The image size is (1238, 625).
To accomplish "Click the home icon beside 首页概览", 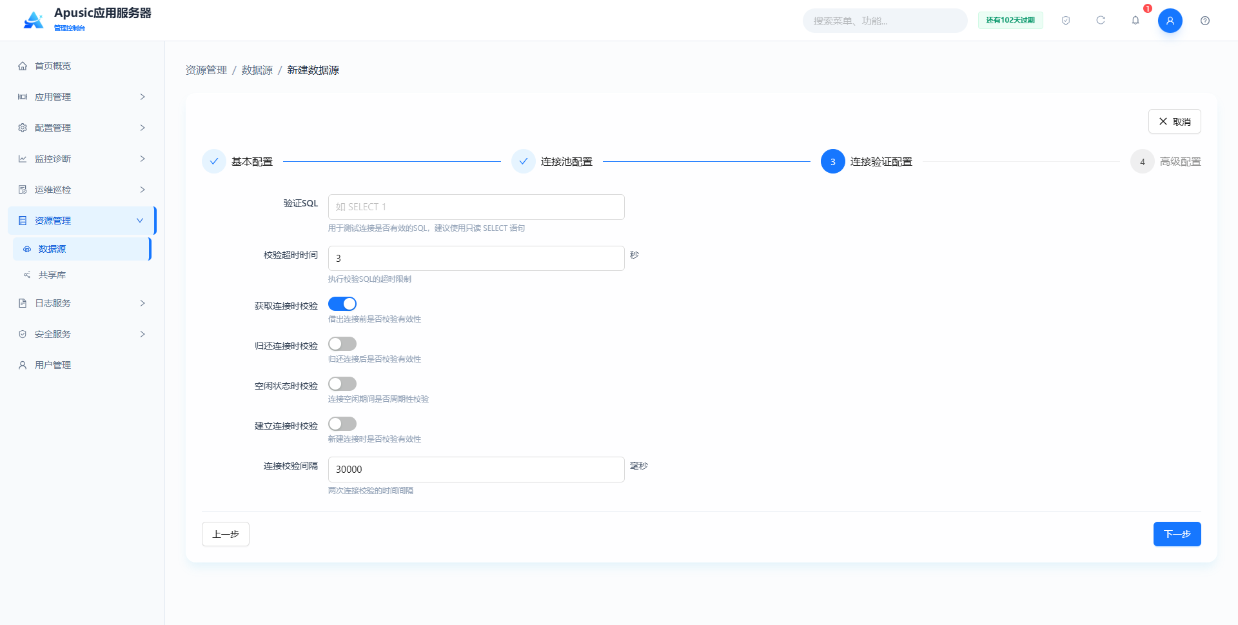I will [x=23, y=66].
